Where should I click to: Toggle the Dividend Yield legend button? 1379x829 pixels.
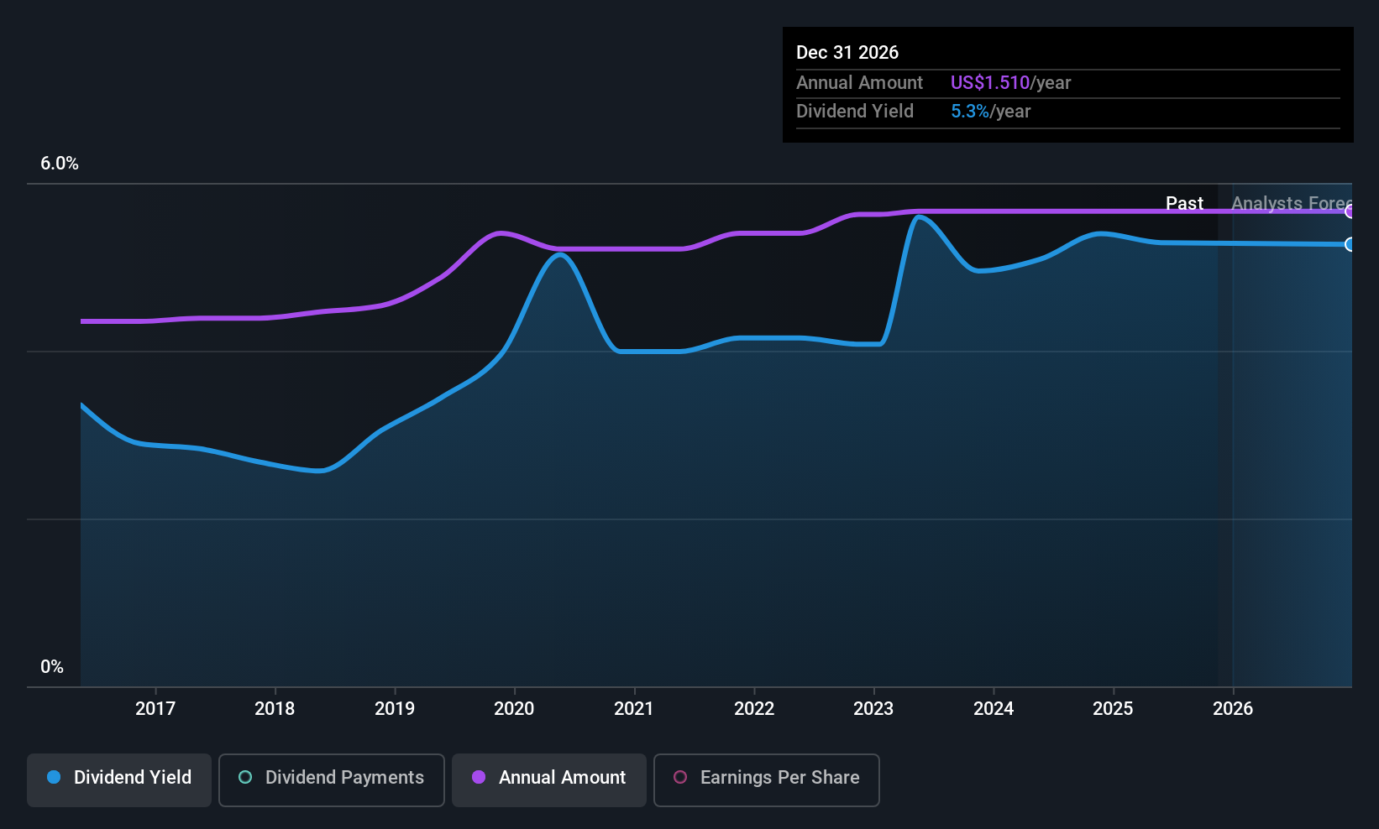(119, 779)
